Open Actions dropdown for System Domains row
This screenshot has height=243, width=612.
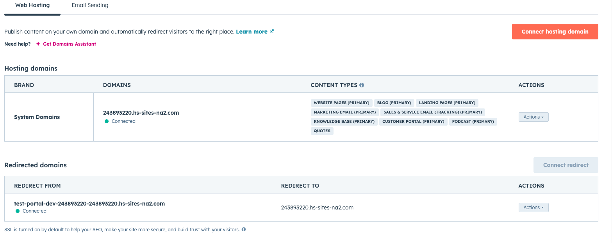click(x=533, y=117)
